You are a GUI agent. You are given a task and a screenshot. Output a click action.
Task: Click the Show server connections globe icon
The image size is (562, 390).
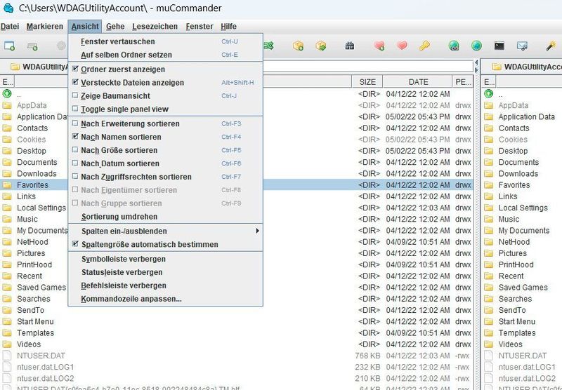point(476,46)
